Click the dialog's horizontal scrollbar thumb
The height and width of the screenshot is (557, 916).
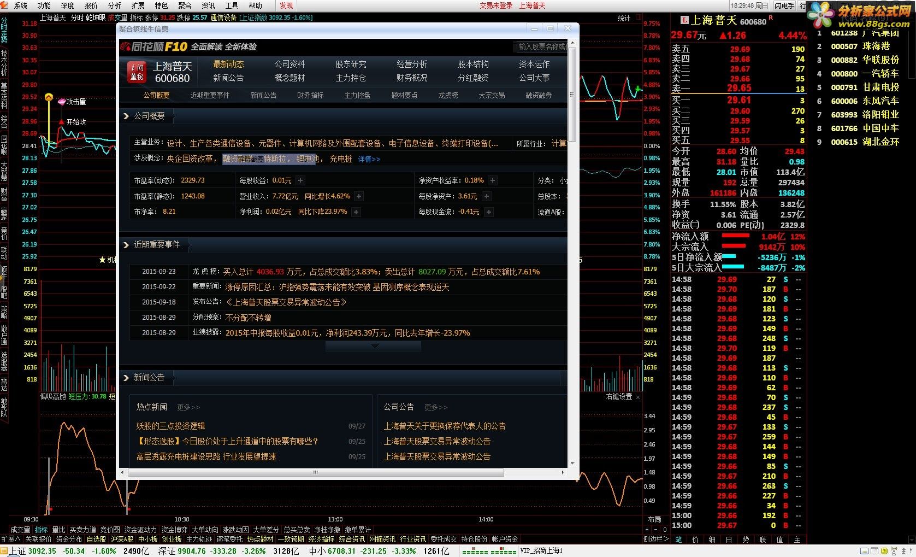315,472
